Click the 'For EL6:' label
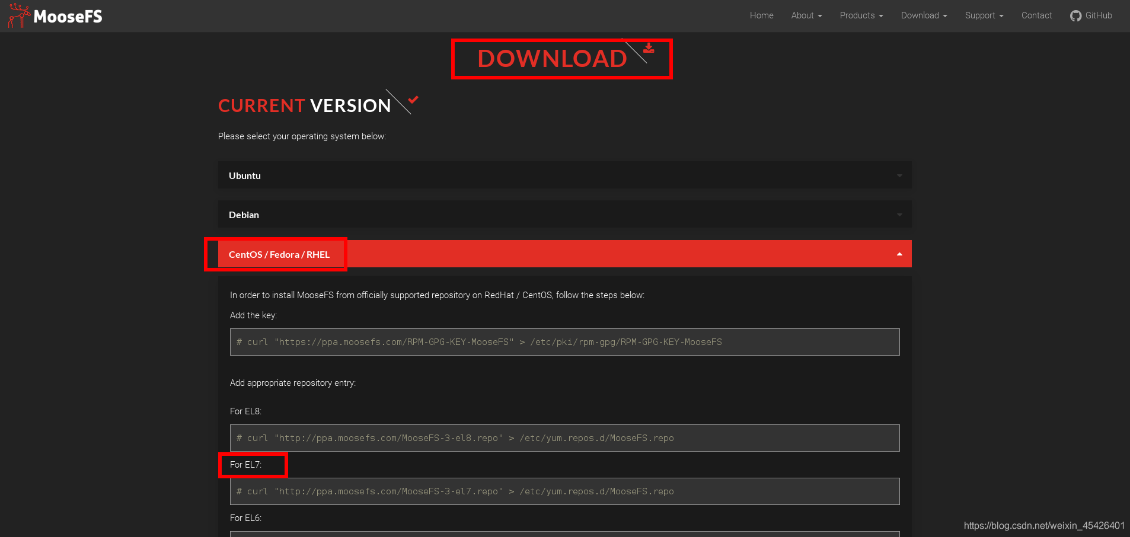 point(245,518)
